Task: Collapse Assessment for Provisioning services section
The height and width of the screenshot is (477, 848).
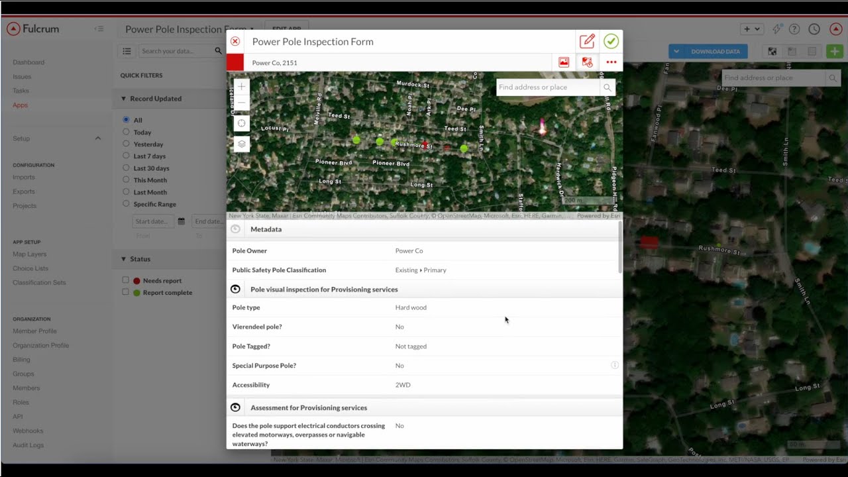Action: click(235, 407)
